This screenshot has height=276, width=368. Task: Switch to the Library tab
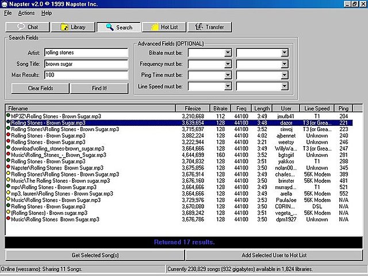73,27
